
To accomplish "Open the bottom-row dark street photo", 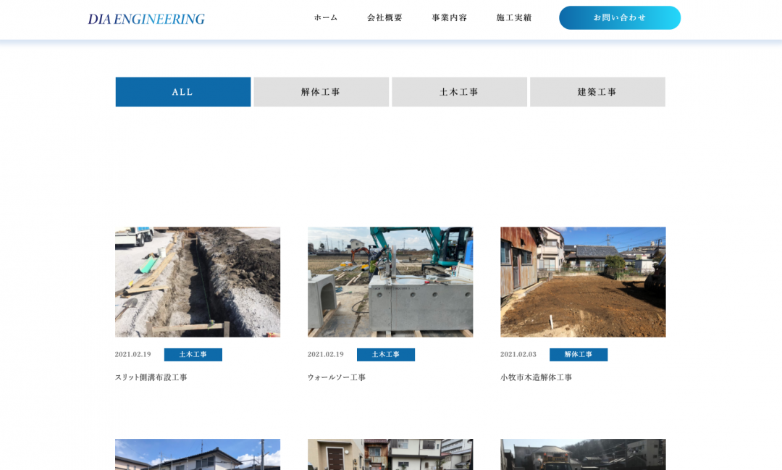I will [x=583, y=455].
